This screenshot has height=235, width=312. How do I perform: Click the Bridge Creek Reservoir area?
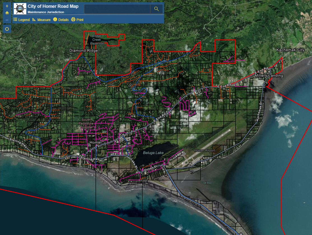[97, 40]
